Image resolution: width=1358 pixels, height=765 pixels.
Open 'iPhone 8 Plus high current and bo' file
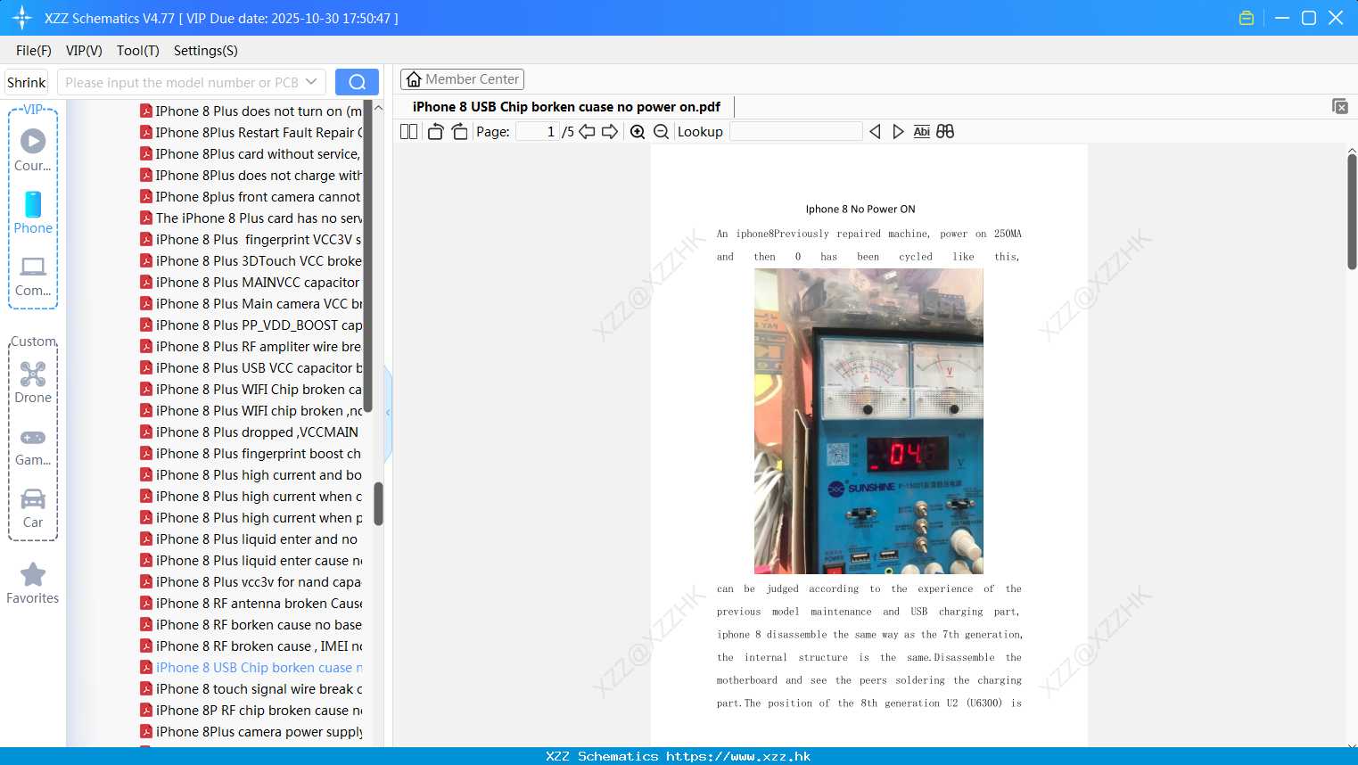pos(251,475)
